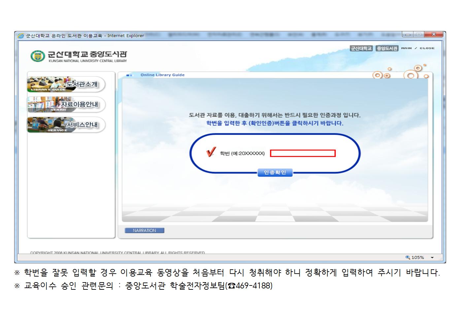Go to the 중앙도서관 top link button
The width and height of the screenshot is (463, 327).
click(387, 48)
